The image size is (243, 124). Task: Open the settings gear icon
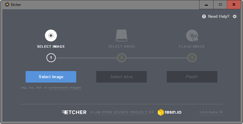pyautogui.click(x=235, y=17)
